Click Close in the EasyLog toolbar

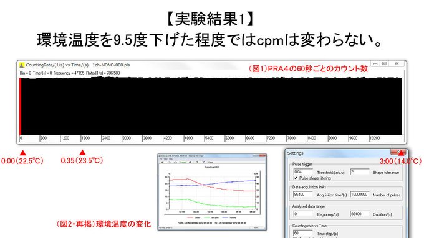(x=211, y=162)
